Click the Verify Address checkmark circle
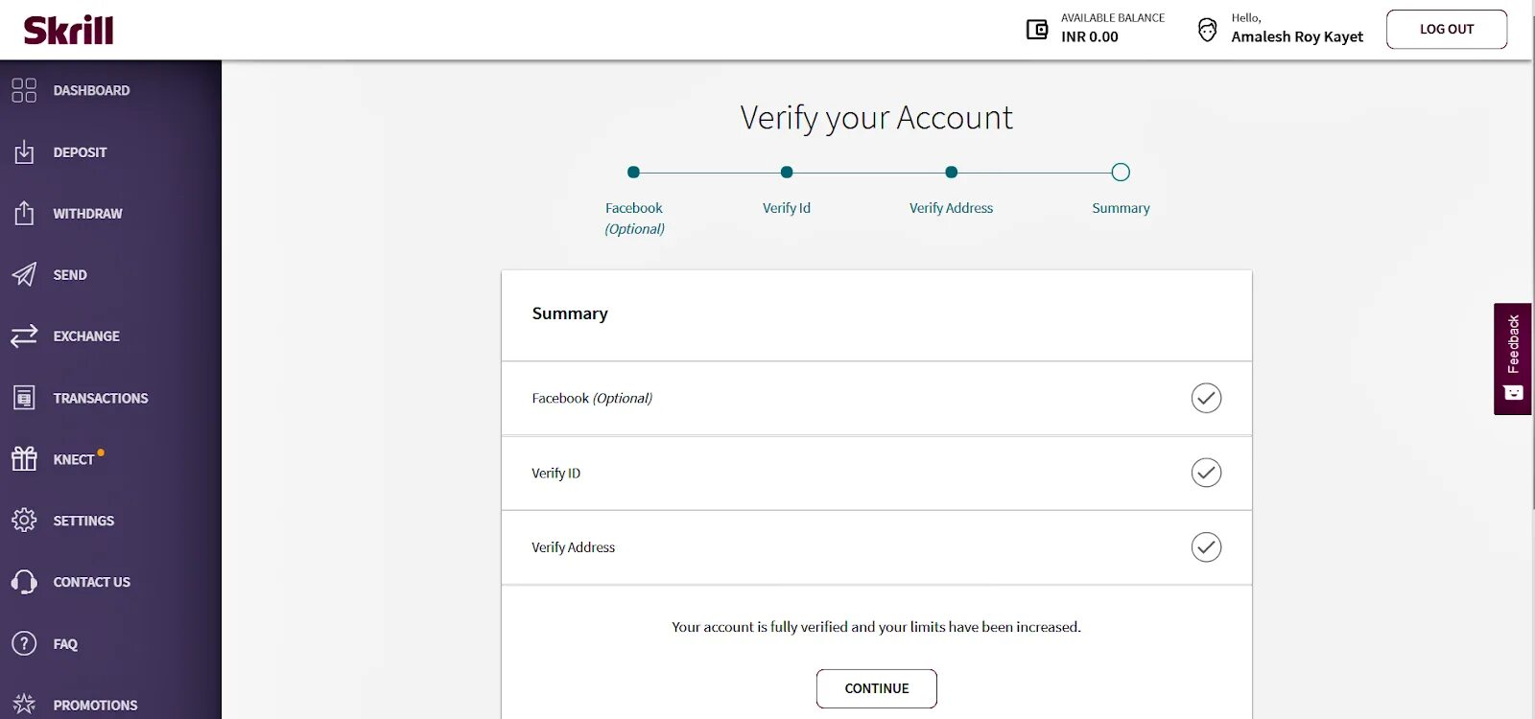 click(x=1206, y=547)
